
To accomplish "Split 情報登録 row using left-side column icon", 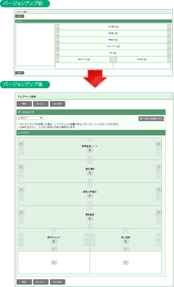I will (x=21, y=212).
